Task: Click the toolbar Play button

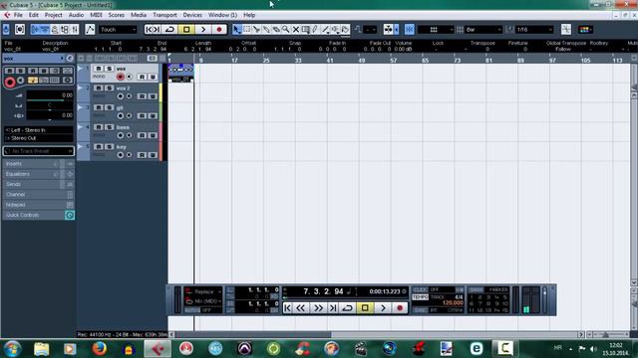Action: pyautogui.click(x=203, y=29)
